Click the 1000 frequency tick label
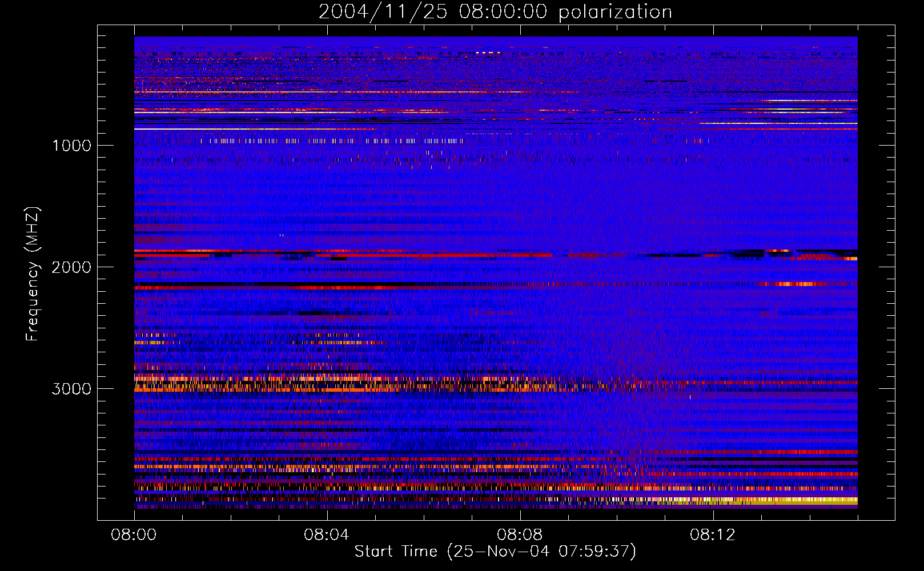Image resolution: width=924 pixels, height=571 pixels. (71, 146)
